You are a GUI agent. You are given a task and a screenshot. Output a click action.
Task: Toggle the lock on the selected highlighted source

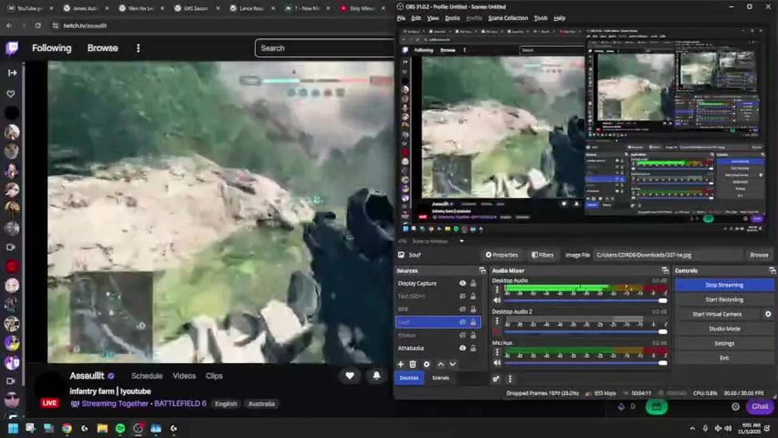click(x=473, y=322)
